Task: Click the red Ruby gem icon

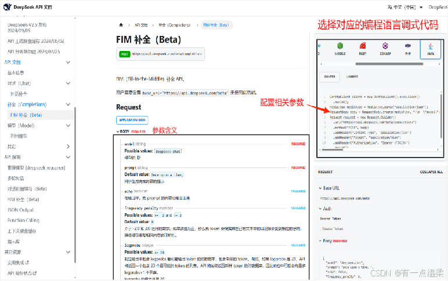Action: pyautogui.click(x=363, y=46)
